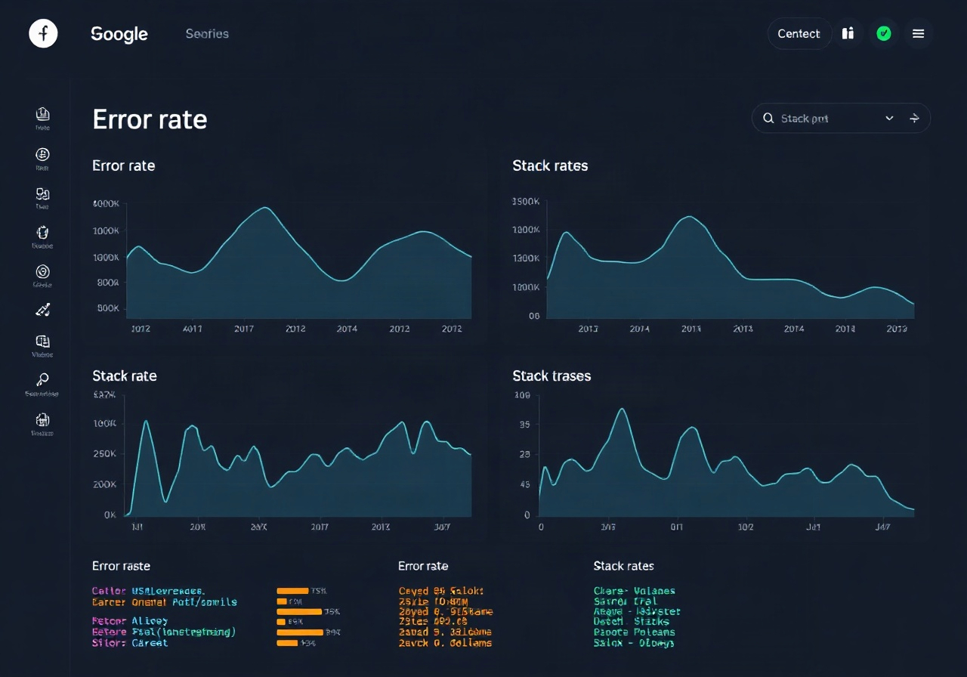Click the first orange entry under the Error rate list
This screenshot has height=677, width=967.
point(441,591)
